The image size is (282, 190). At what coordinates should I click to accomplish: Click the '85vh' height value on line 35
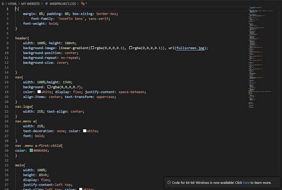coord(42,175)
